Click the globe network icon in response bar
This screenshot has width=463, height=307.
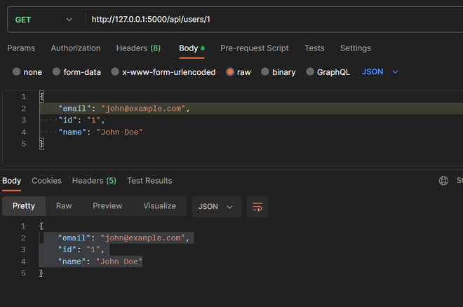(443, 181)
